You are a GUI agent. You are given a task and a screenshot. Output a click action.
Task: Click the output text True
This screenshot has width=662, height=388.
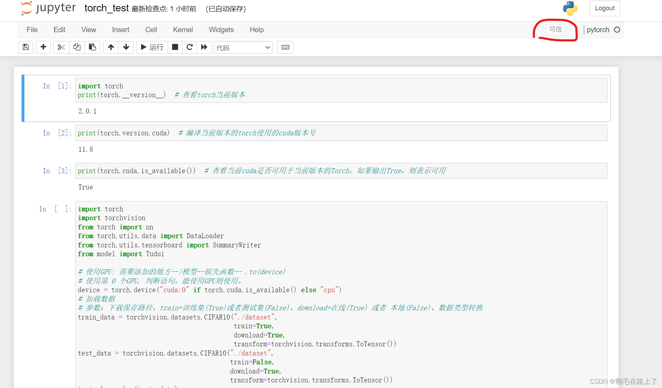(x=86, y=187)
